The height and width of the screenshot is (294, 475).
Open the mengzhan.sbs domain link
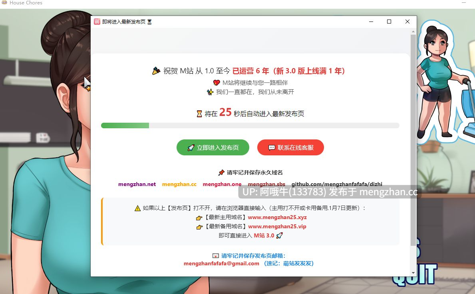pyautogui.click(x=266, y=184)
